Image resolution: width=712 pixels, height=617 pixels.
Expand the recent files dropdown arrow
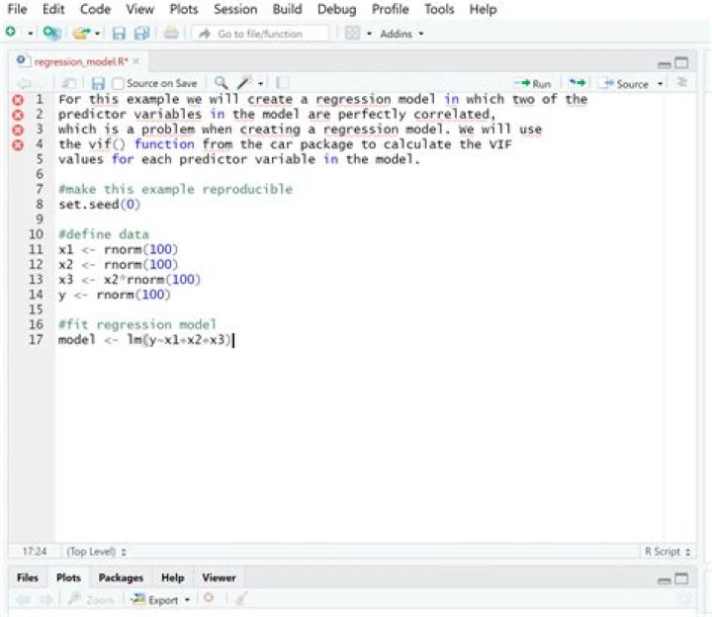[98, 34]
